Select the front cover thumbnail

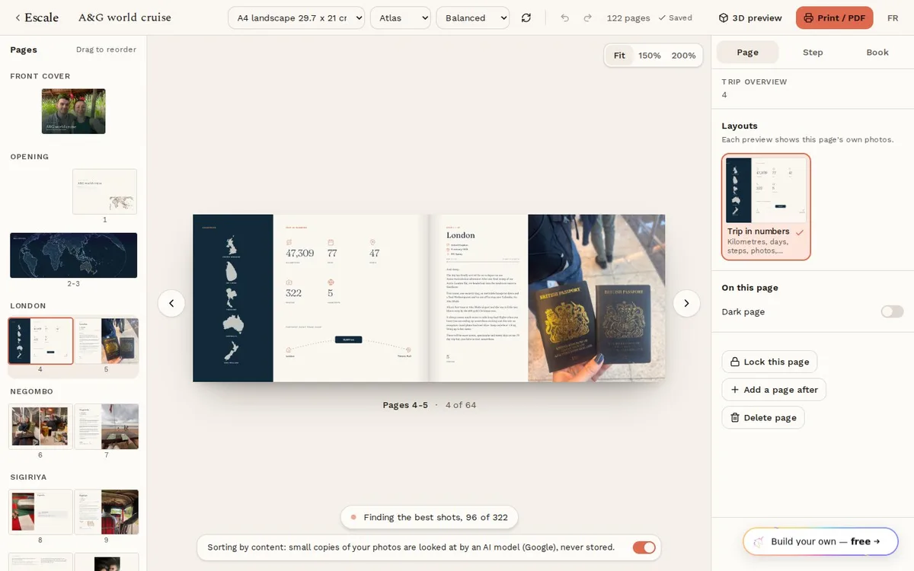pyautogui.click(x=74, y=111)
